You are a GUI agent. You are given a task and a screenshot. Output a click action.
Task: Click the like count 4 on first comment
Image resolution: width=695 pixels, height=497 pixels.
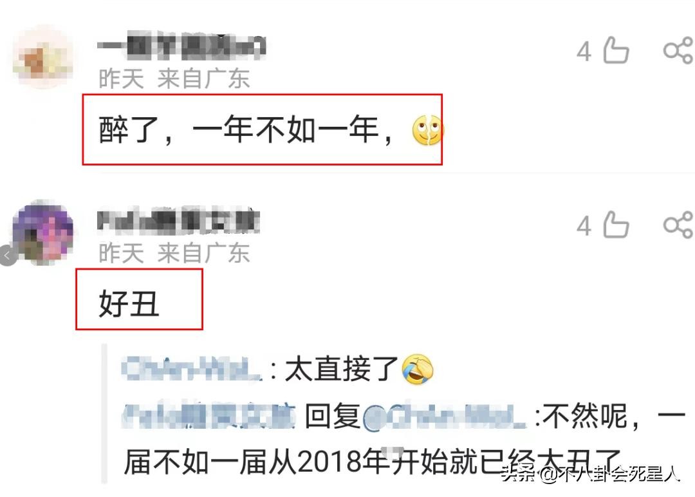(x=584, y=52)
